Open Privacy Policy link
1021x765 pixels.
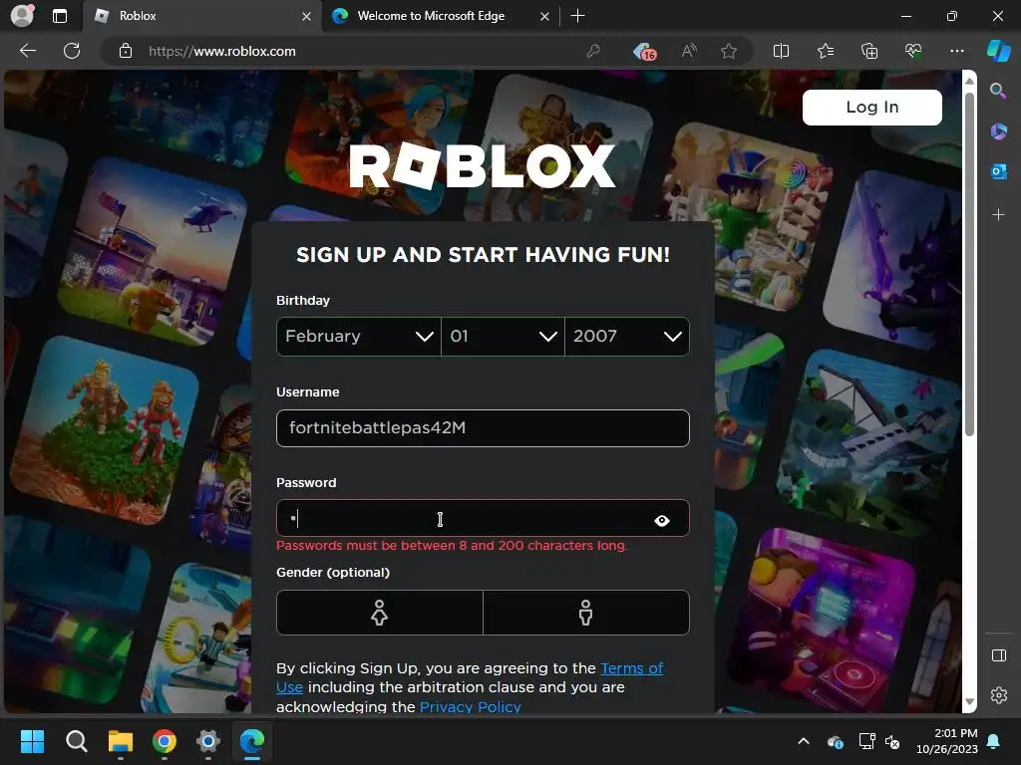click(471, 706)
